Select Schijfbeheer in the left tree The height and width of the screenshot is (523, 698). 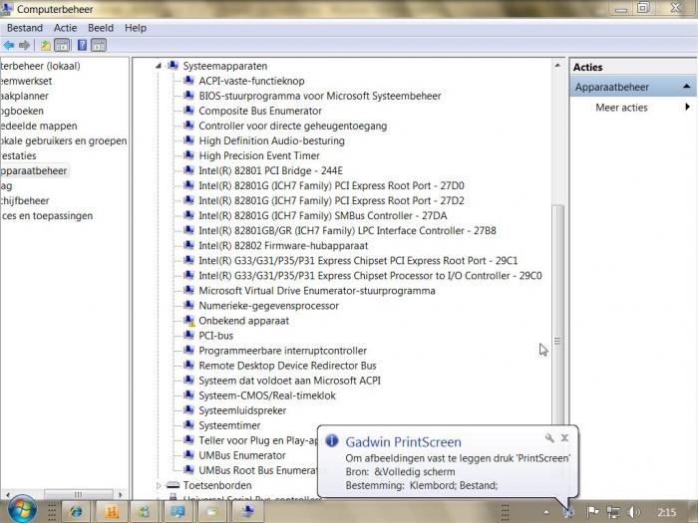25,200
